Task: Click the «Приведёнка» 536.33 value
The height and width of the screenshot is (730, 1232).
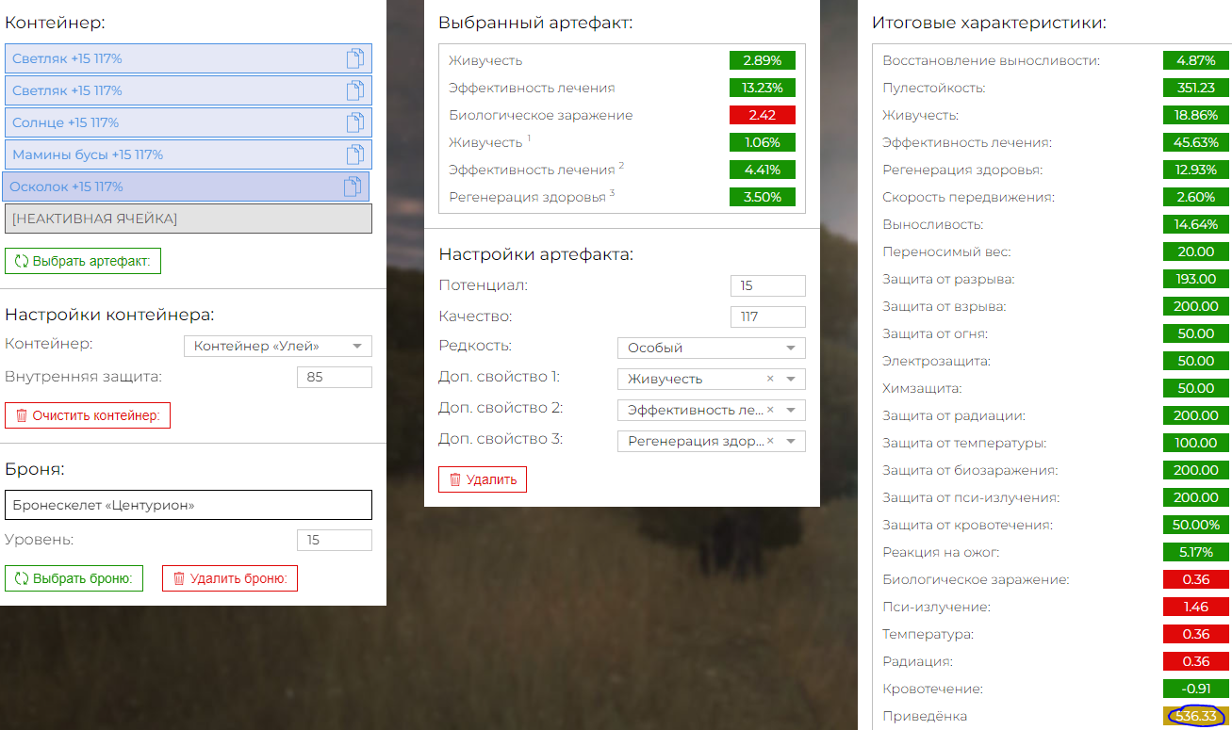Action: 1196,716
